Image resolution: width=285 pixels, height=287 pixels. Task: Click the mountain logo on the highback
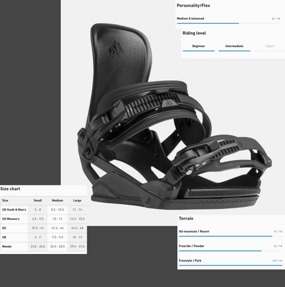coord(116,48)
